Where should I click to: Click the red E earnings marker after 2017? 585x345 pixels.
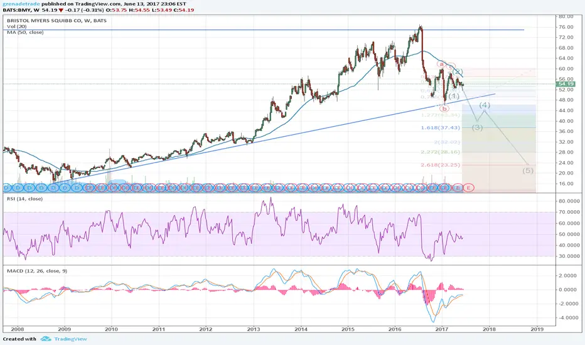(469, 188)
